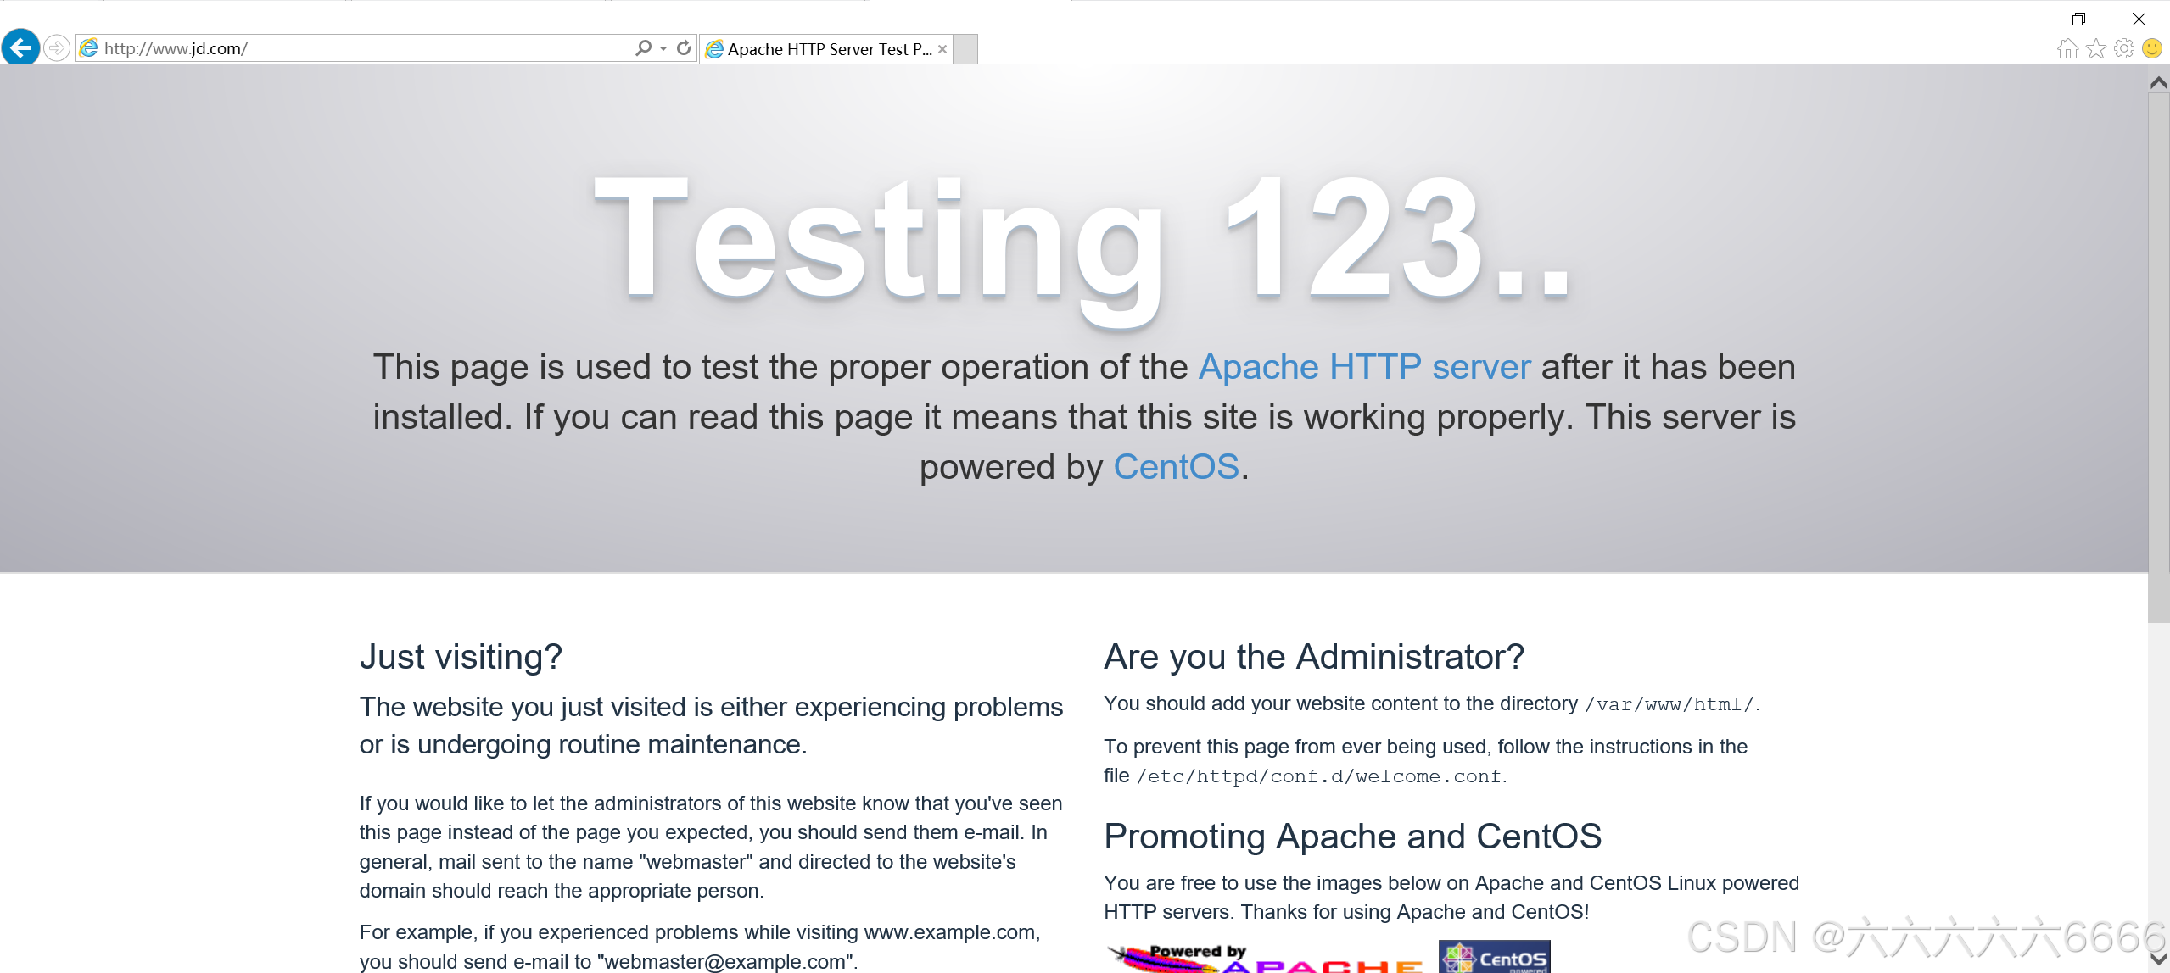Click the Powered by Apache logo image
Image resolution: width=2170 pixels, height=973 pixels.
pos(1264,958)
